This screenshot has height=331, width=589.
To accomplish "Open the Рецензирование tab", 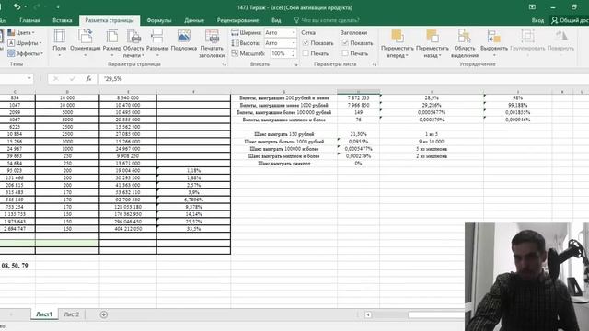I will click(237, 20).
